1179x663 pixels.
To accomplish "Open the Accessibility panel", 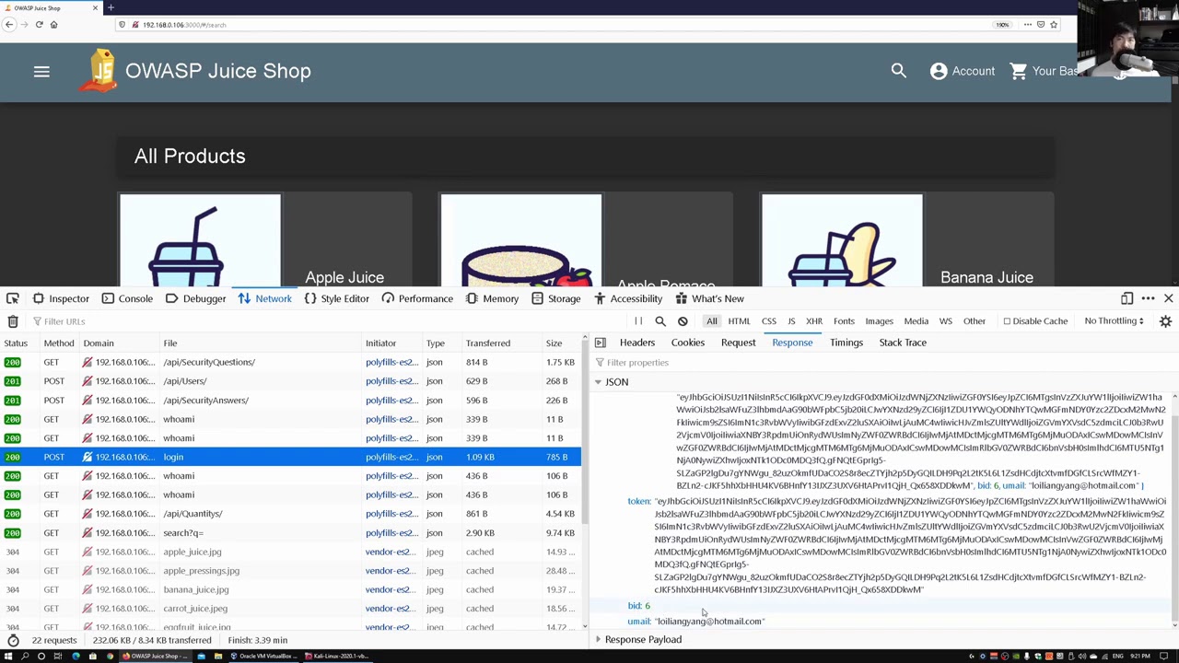I will [628, 298].
